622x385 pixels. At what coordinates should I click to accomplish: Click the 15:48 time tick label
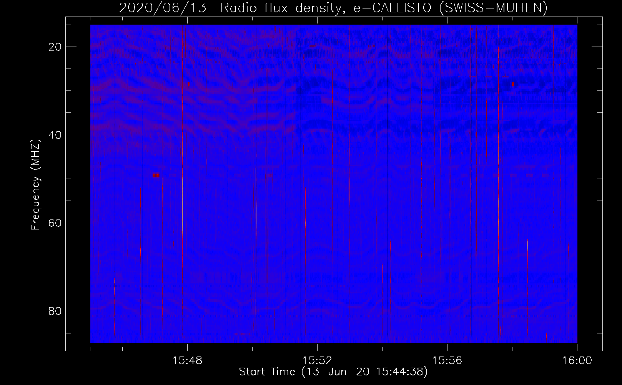pos(187,361)
